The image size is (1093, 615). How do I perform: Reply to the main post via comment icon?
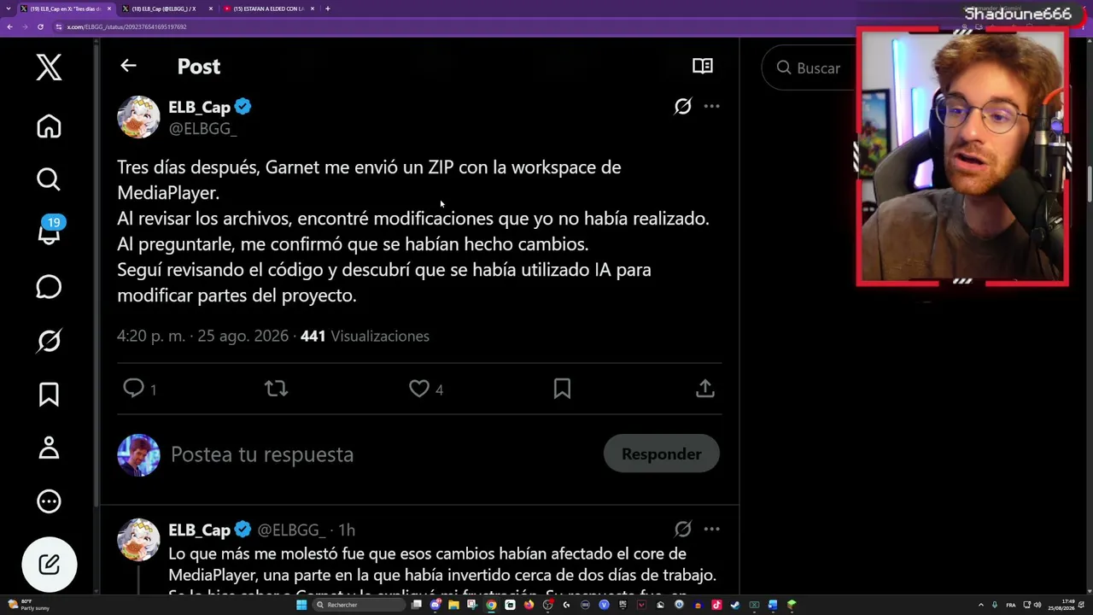pyautogui.click(x=134, y=389)
